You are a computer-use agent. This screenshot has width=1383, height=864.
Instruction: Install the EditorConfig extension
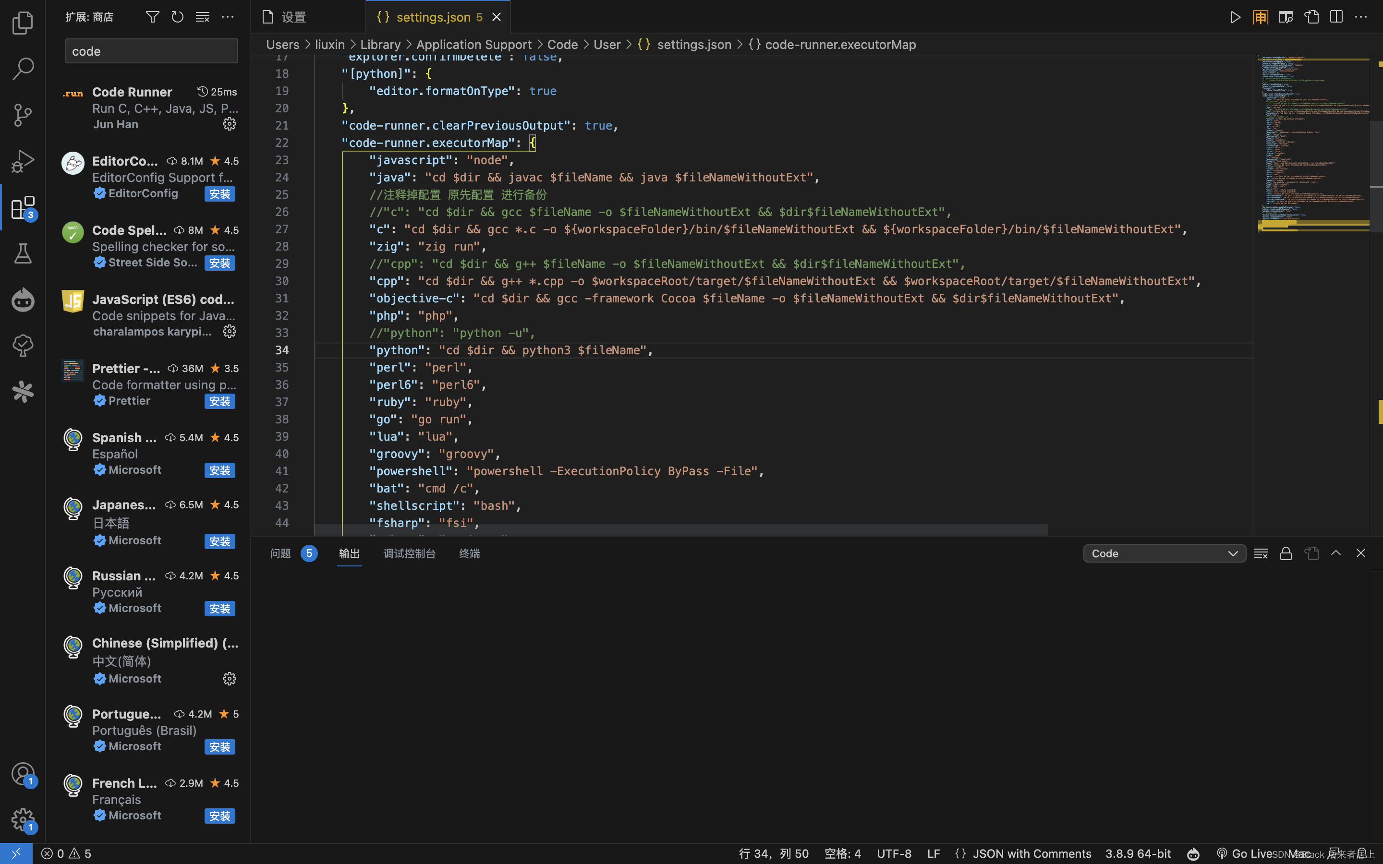pyautogui.click(x=220, y=194)
